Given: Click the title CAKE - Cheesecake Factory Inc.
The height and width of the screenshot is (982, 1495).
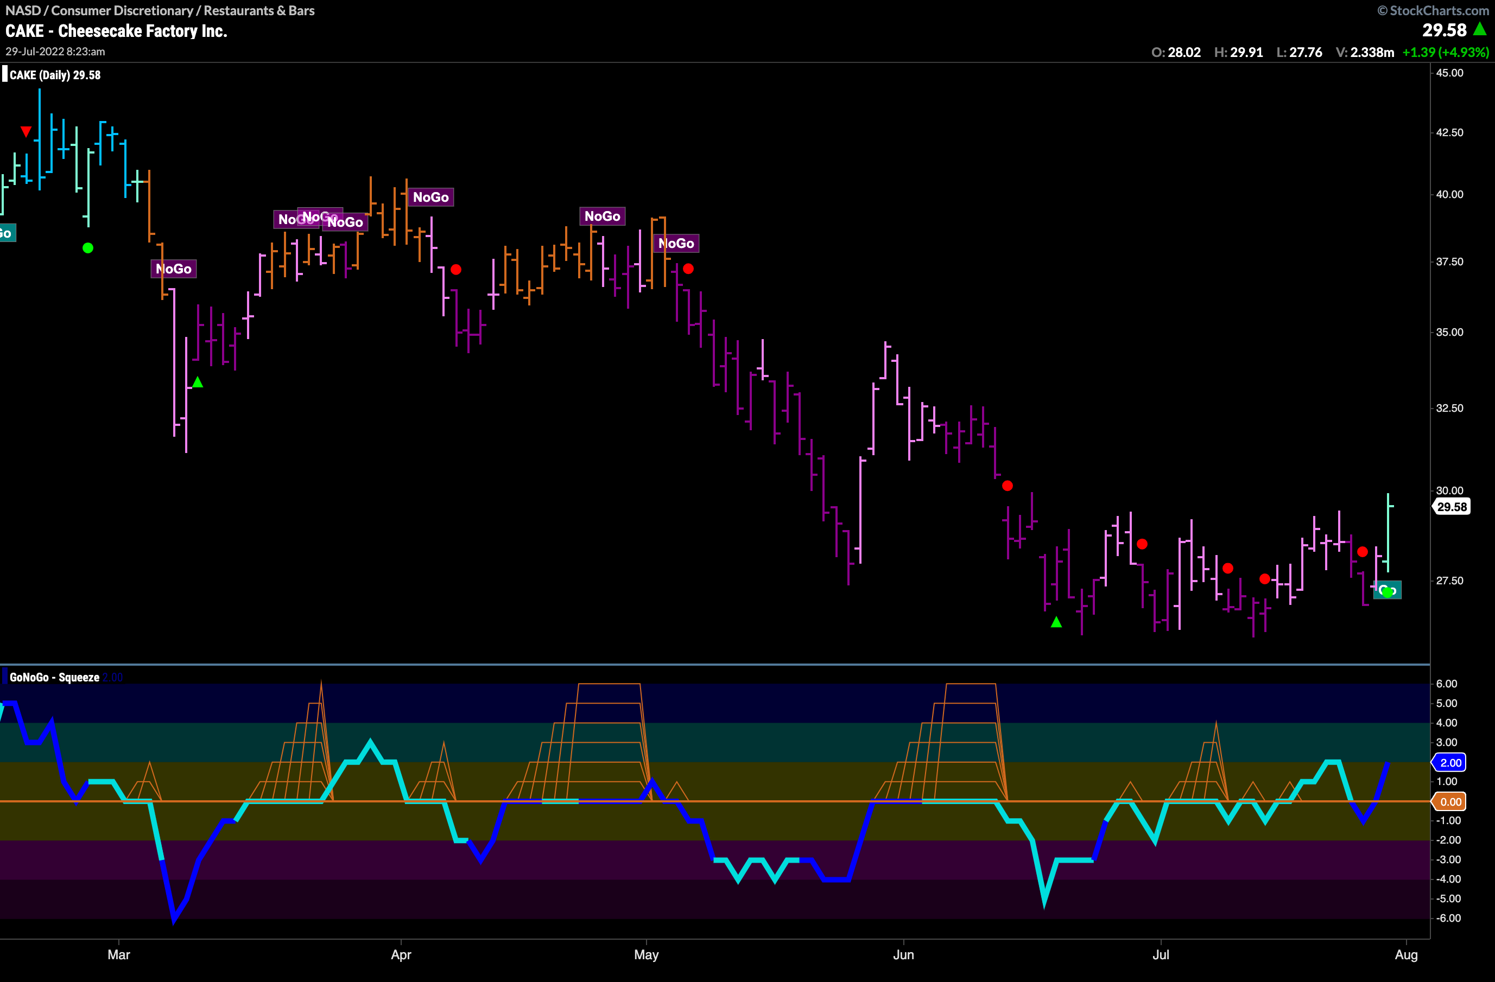Looking at the screenshot, I should coord(116,31).
